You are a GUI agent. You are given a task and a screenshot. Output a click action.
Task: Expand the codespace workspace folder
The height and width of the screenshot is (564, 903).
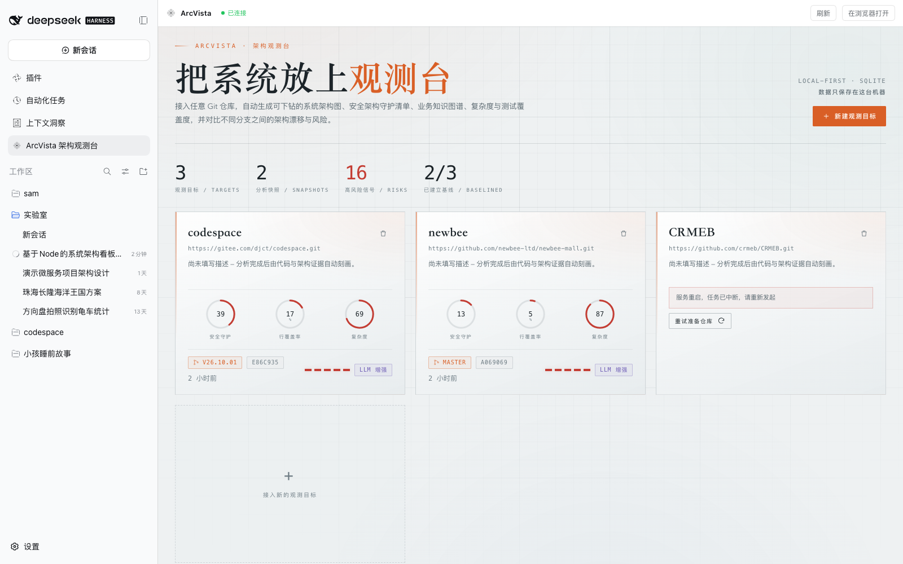[x=79, y=332]
